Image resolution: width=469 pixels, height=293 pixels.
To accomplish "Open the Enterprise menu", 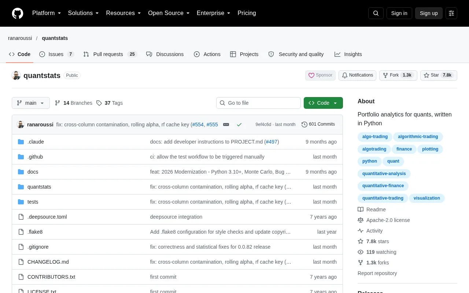I will click(x=213, y=13).
